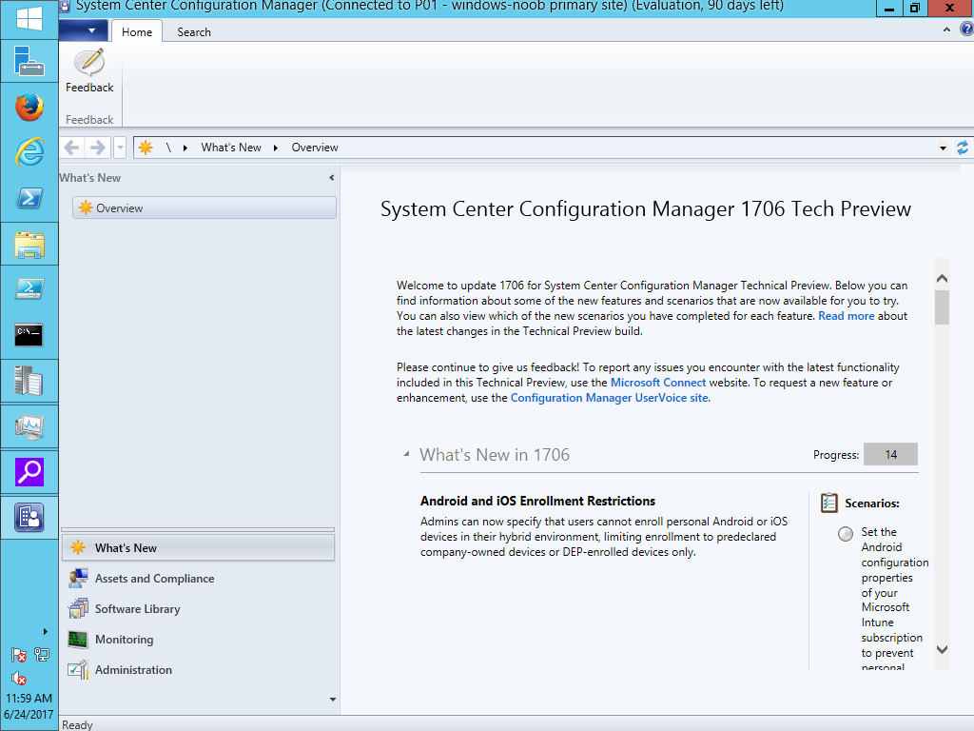Refresh the view with the refresh icon
The height and width of the screenshot is (731, 974).
(963, 148)
